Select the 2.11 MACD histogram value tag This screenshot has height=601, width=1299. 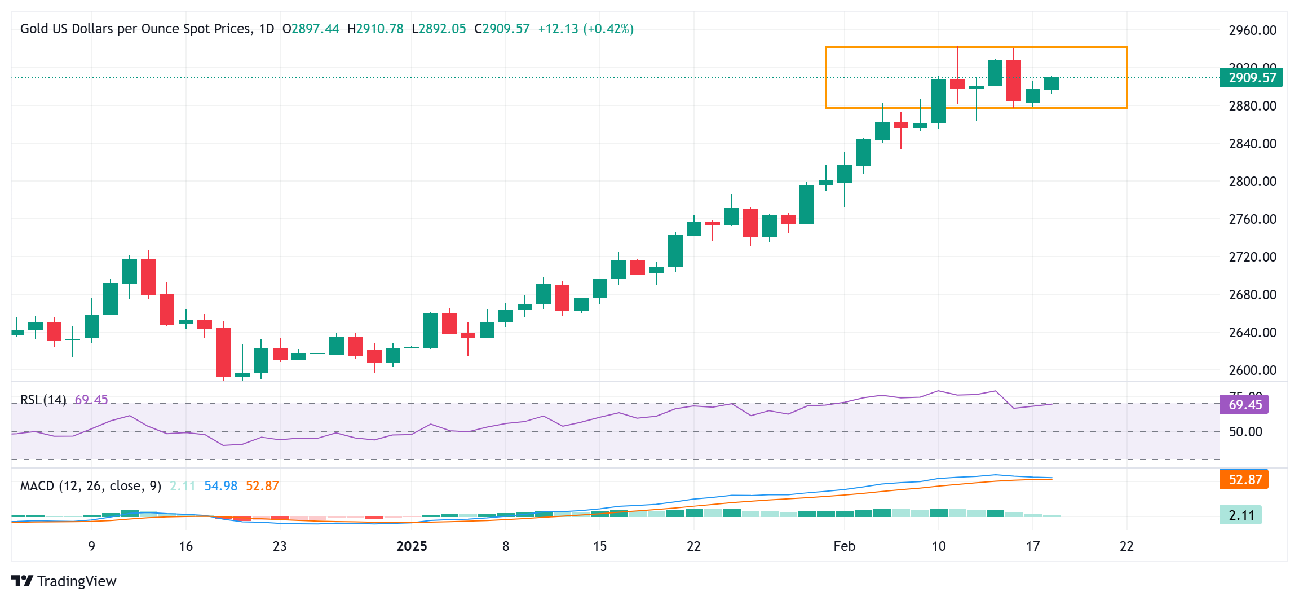pos(1240,515)
